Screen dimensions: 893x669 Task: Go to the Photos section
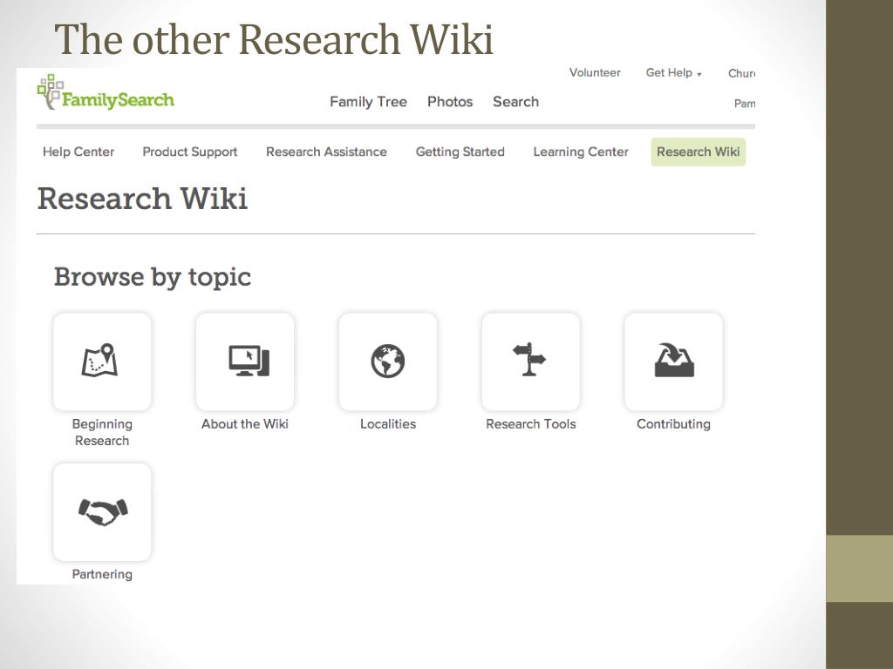pyautogui.click(x=450, y=102)
